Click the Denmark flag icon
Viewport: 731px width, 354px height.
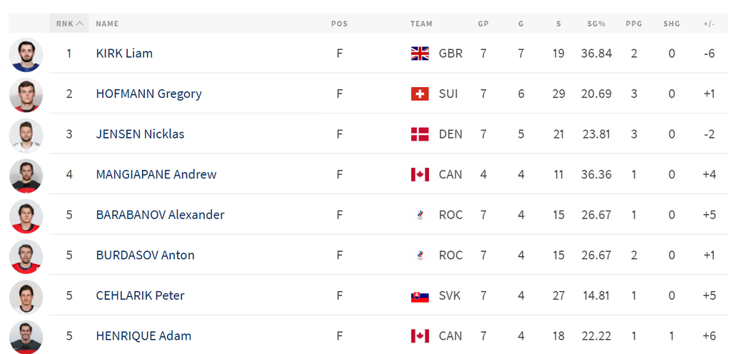click(420, 134)
